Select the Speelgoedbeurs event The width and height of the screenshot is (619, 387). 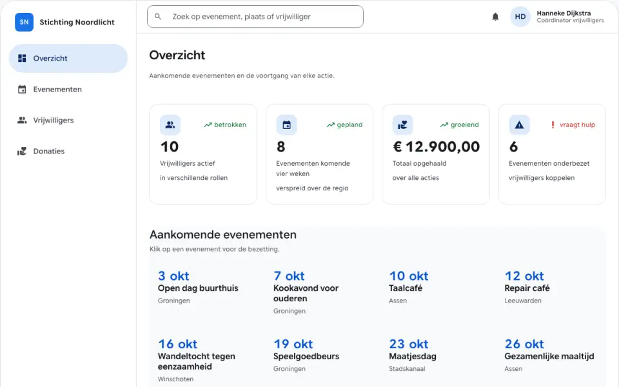tap(306, 356)
